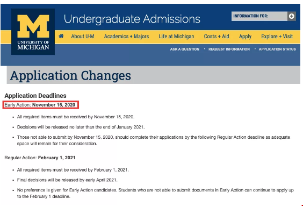Click the block M emblem in logo
This screenshot has height=206, width=303.
[33, 26]
